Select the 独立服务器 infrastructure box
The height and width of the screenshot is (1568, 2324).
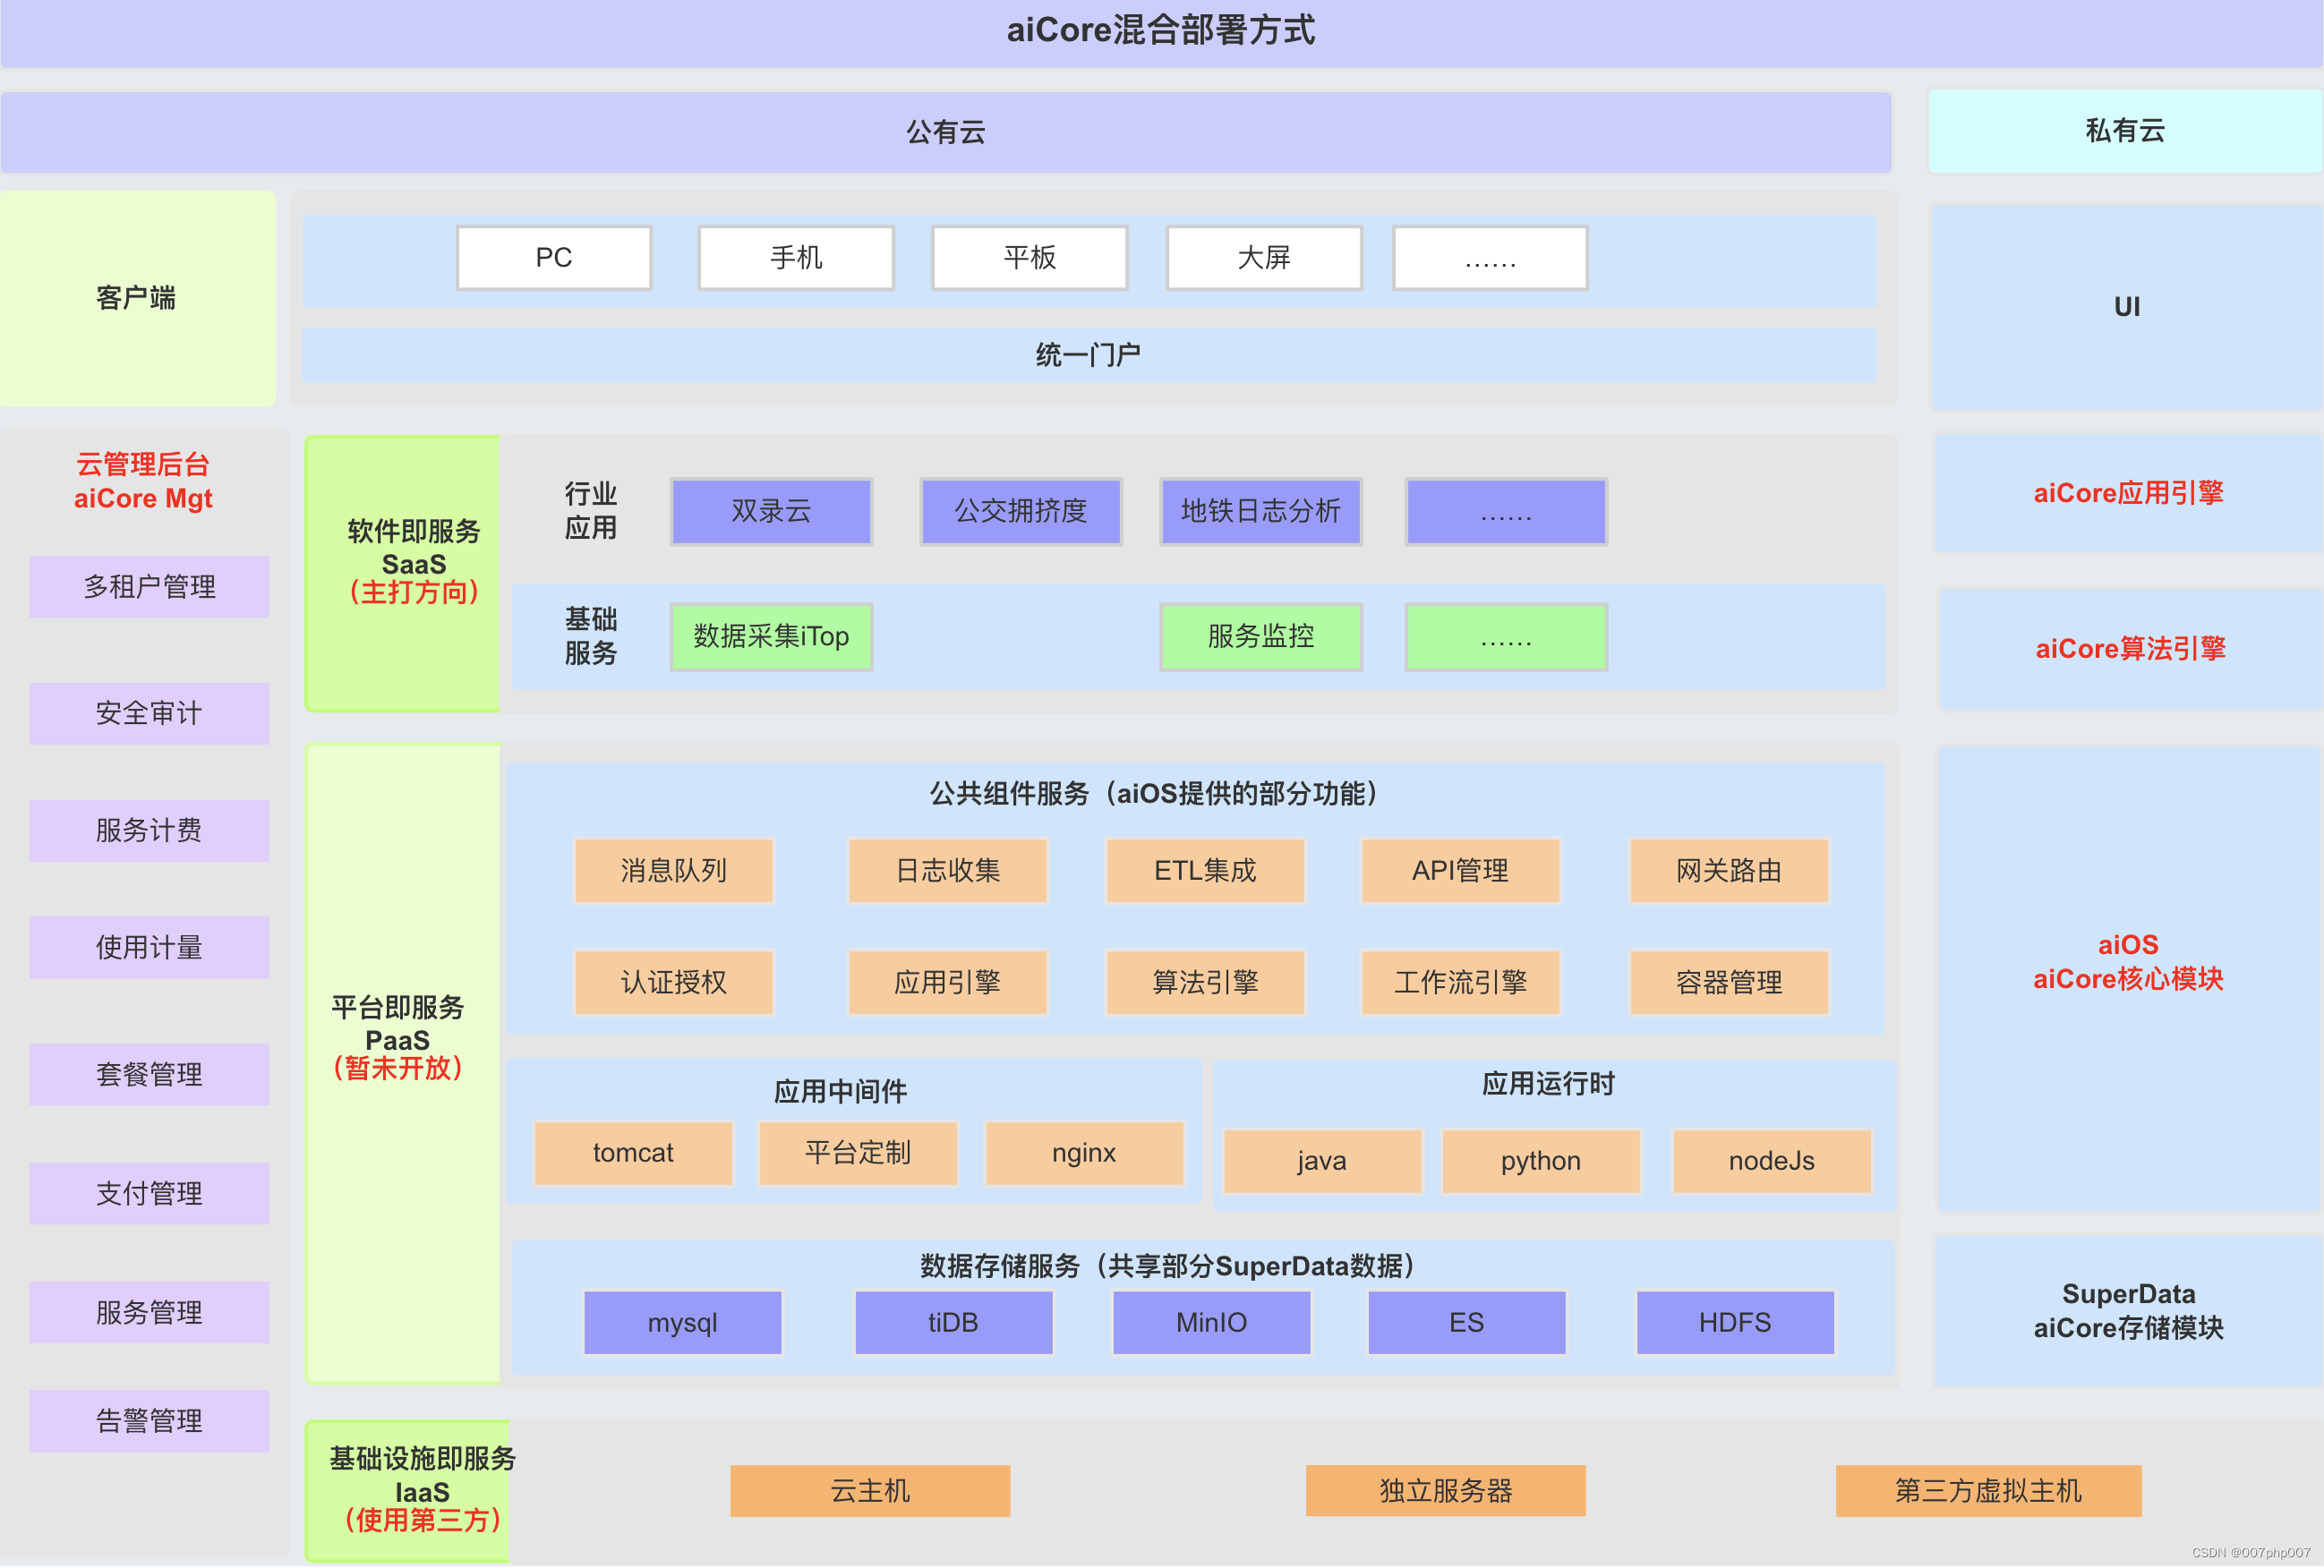(1446, 1492)
